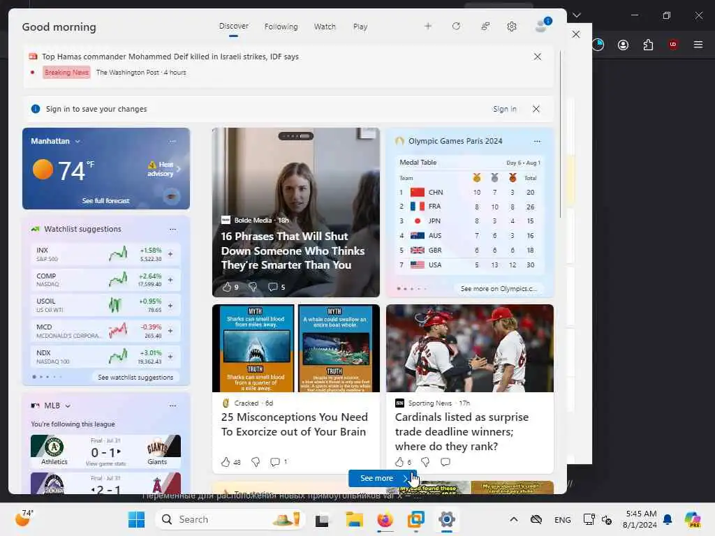The height and width of the screenshot is (536, 715).
Task: Open Firefox from the taskbar
Action: click(x=385, y=519)
